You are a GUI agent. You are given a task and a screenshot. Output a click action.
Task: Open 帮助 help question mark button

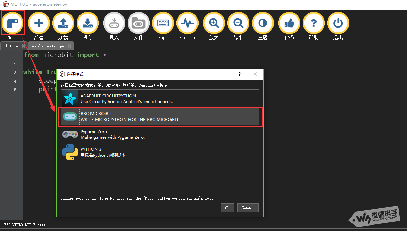pyautogui.click(x=313, y=23)
